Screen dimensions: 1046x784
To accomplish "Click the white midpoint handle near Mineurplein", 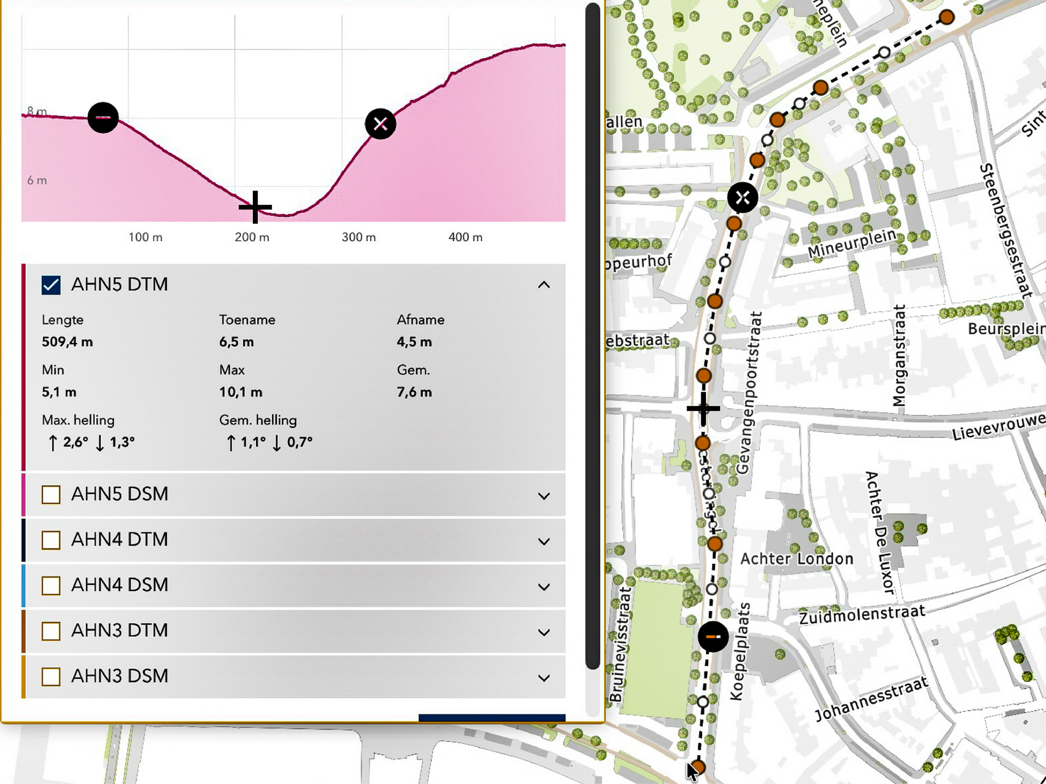I will [725, 262].
